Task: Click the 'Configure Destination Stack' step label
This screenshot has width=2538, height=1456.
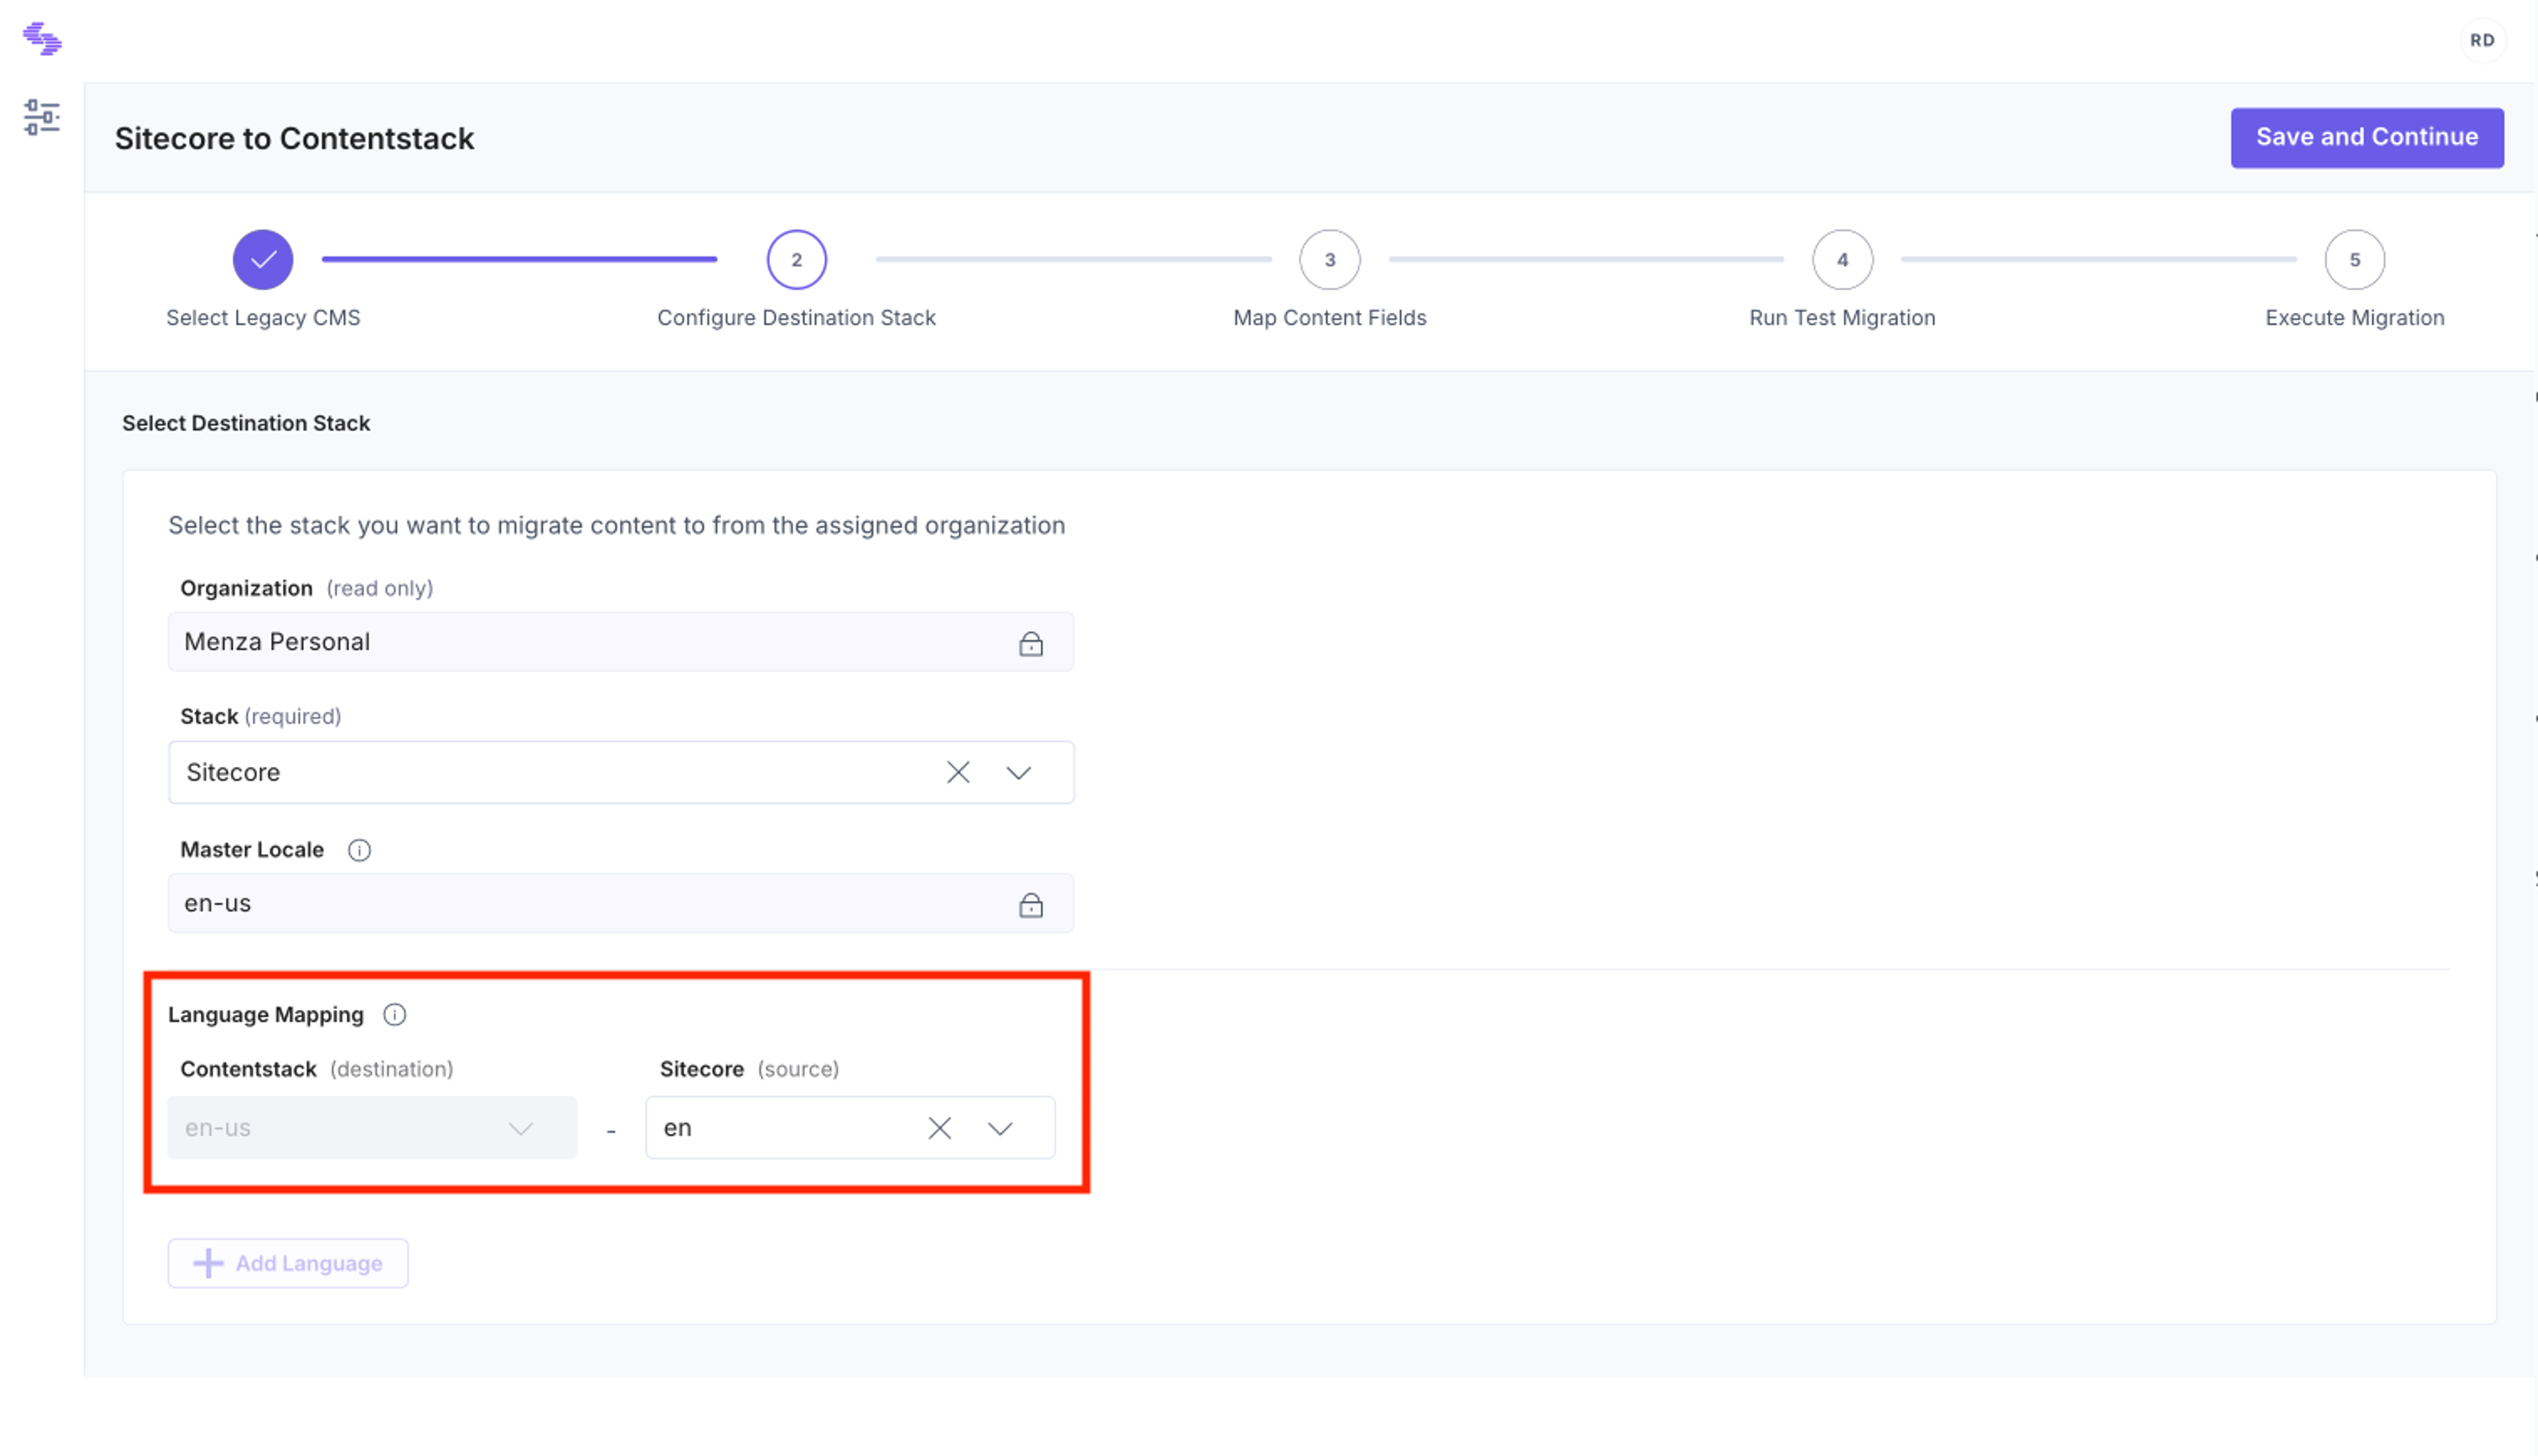Action: tap(796, 318)
